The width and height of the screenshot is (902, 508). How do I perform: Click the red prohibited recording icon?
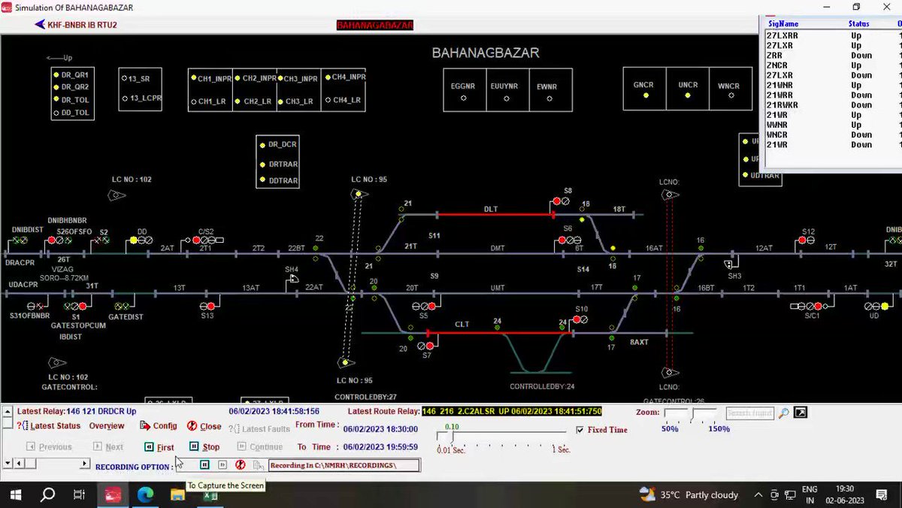(x=241, y=466)
